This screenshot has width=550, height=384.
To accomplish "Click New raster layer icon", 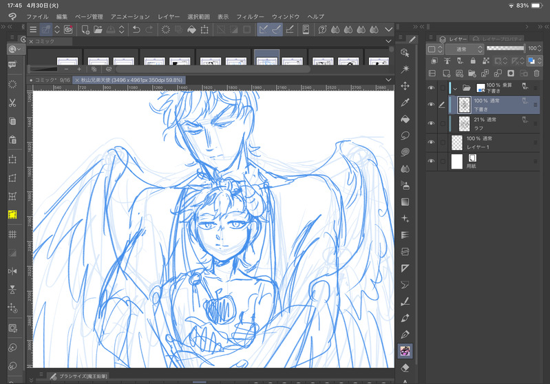I will point(446,74).
